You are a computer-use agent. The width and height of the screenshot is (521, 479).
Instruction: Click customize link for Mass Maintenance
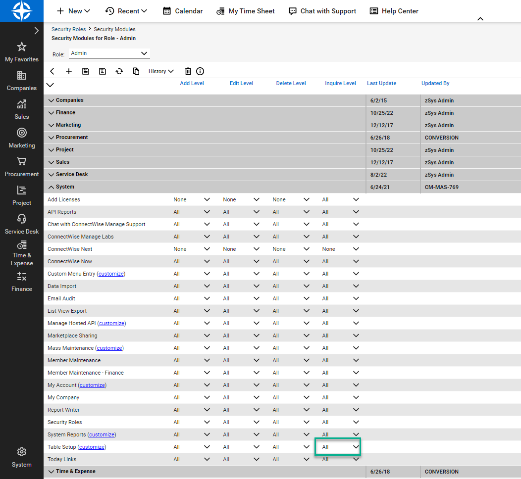tap(109, 348)
